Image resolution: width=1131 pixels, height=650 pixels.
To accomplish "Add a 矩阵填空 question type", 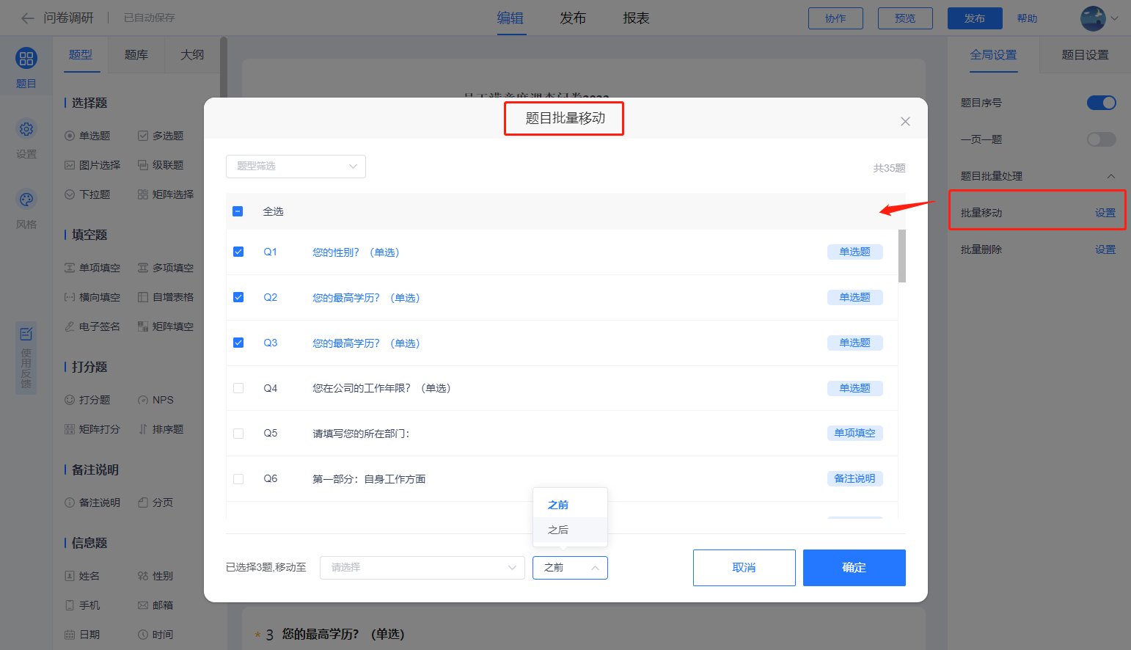I will click(x=166, y=326).
